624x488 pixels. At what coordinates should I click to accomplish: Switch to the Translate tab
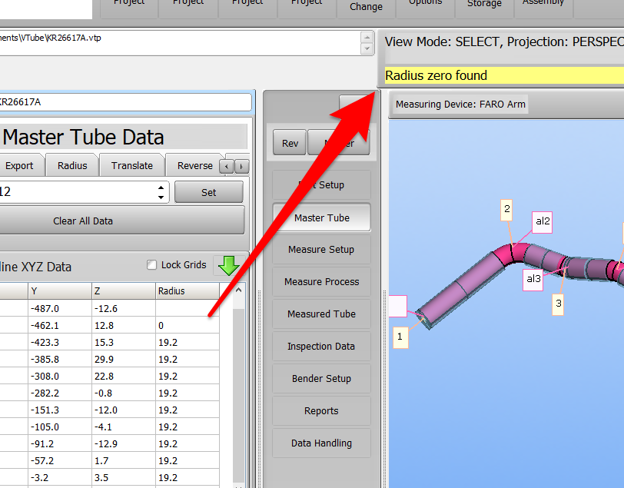click(132, 165)
